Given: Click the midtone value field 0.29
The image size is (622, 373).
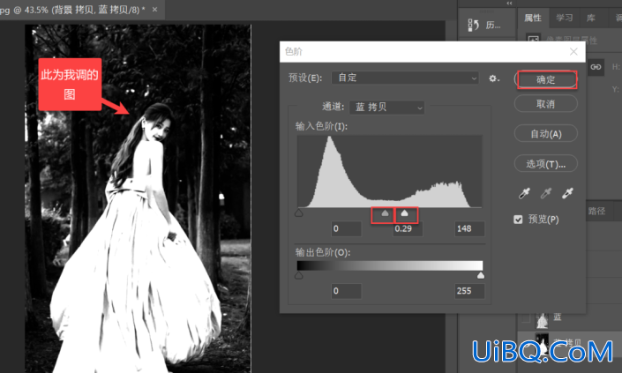Looking at the screenshot, I should (x=408, y=228).
